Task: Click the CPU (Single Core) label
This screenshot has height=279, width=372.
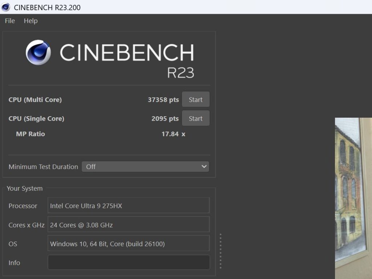Action: (x=36, y=119)
